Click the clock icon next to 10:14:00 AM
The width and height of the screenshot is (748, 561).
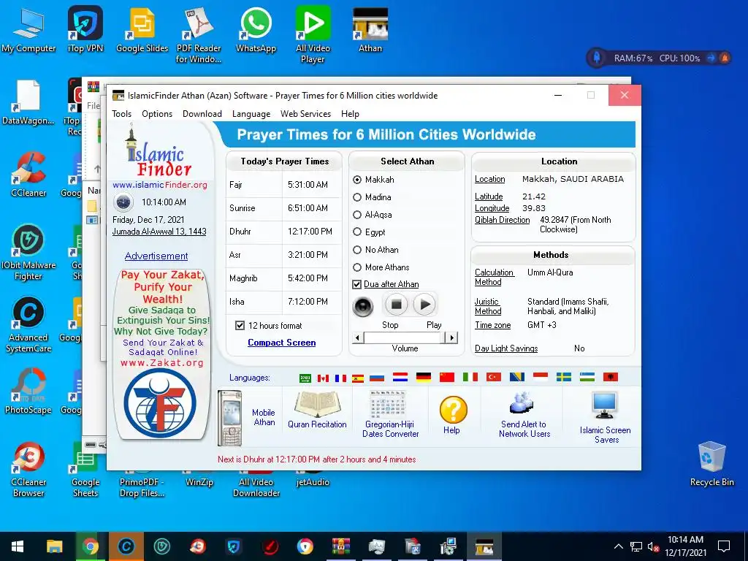coord(123,202)
